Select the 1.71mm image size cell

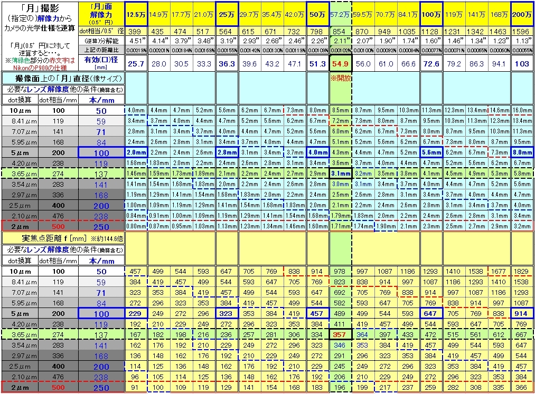pos(340,226)
